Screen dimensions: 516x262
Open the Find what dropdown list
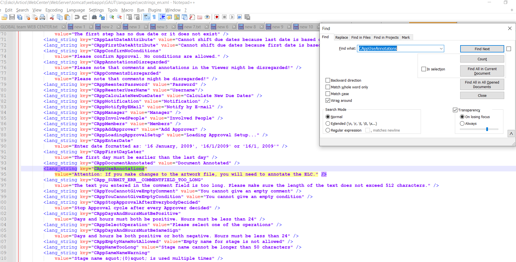point(441,48)
